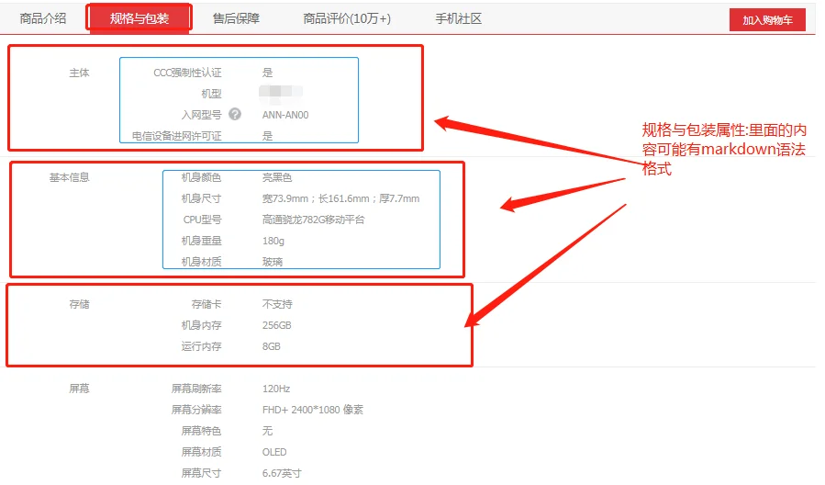This screenshot has height=485, width=825.
Task: Click the 机身材质 label
Action: point(202,262)
